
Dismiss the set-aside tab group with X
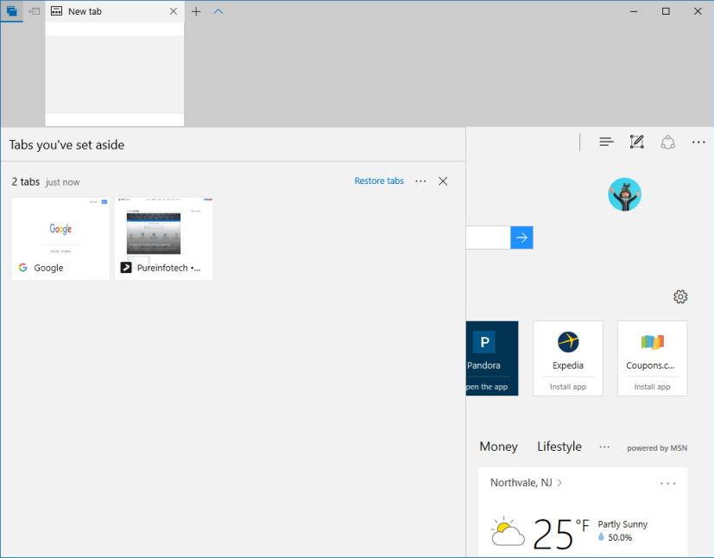(x=443, y=181)
